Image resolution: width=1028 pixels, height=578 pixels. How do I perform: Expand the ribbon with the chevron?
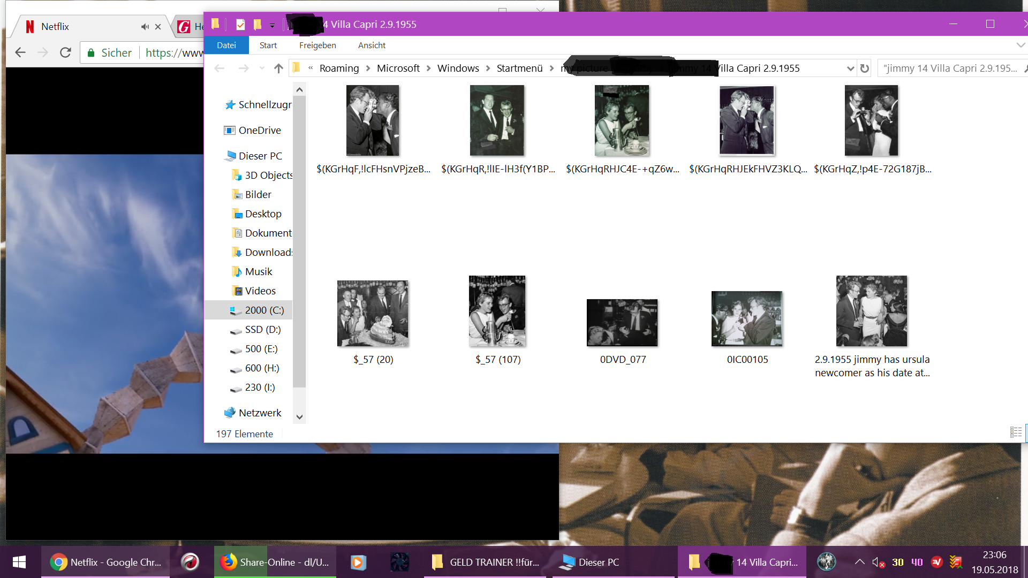[1021, 45]
